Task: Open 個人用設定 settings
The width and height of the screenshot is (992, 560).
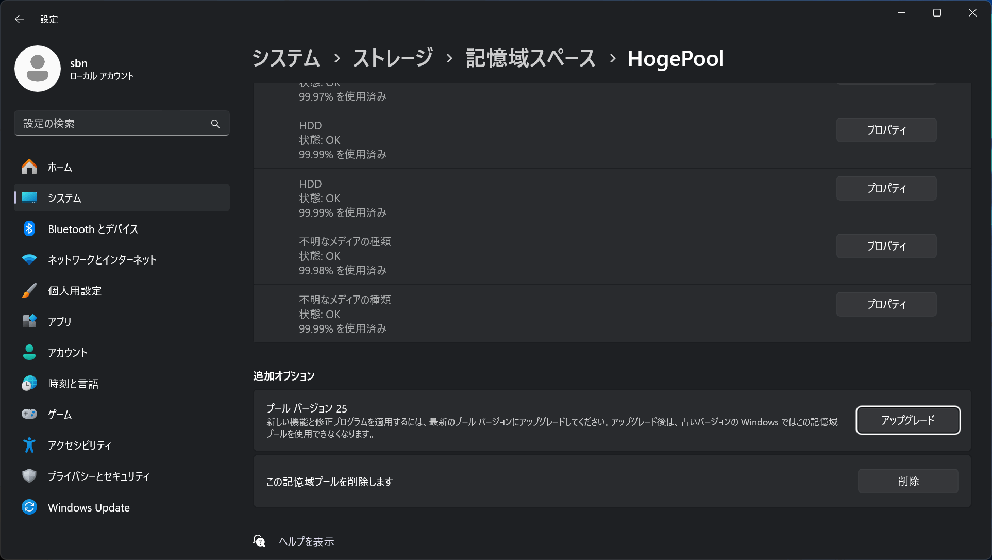Action: (75, 290)
